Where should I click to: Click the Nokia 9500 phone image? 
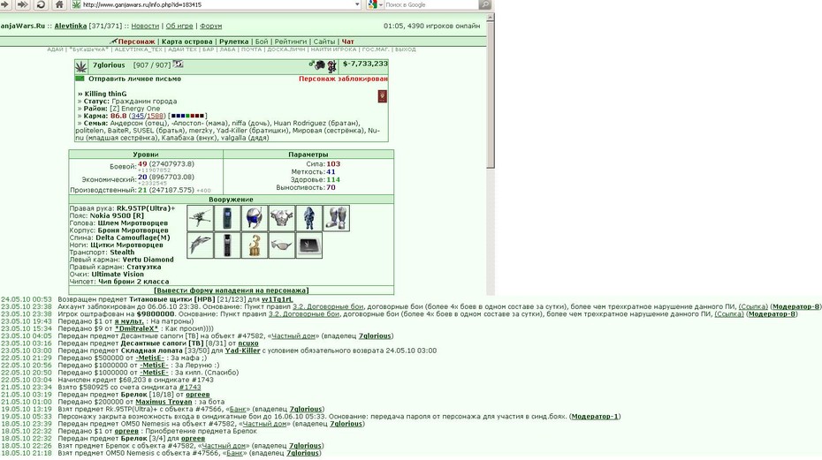pyautogui.click(x=227, y=218)
